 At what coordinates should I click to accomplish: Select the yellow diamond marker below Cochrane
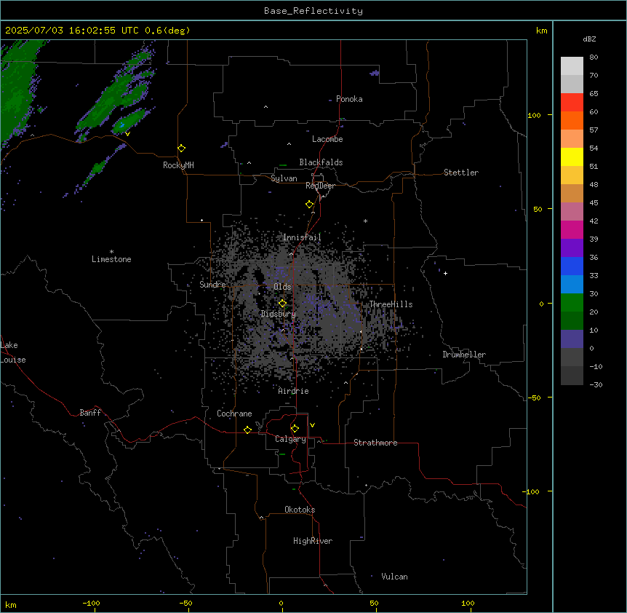coord(247,430)
